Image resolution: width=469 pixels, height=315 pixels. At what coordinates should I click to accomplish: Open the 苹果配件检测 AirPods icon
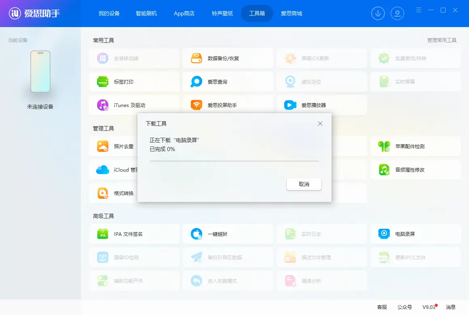[384, 146]
